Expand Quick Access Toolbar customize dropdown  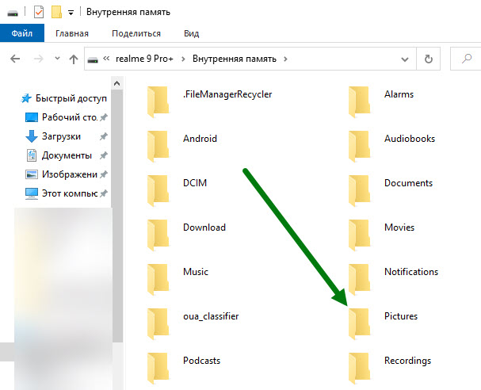pyautogui.click(x=71, y=13)
